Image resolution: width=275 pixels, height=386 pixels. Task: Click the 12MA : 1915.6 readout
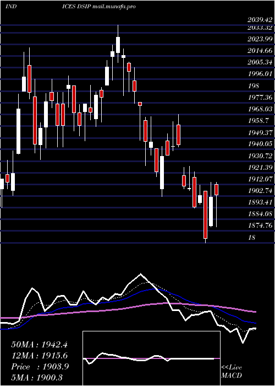coord(39,356)
